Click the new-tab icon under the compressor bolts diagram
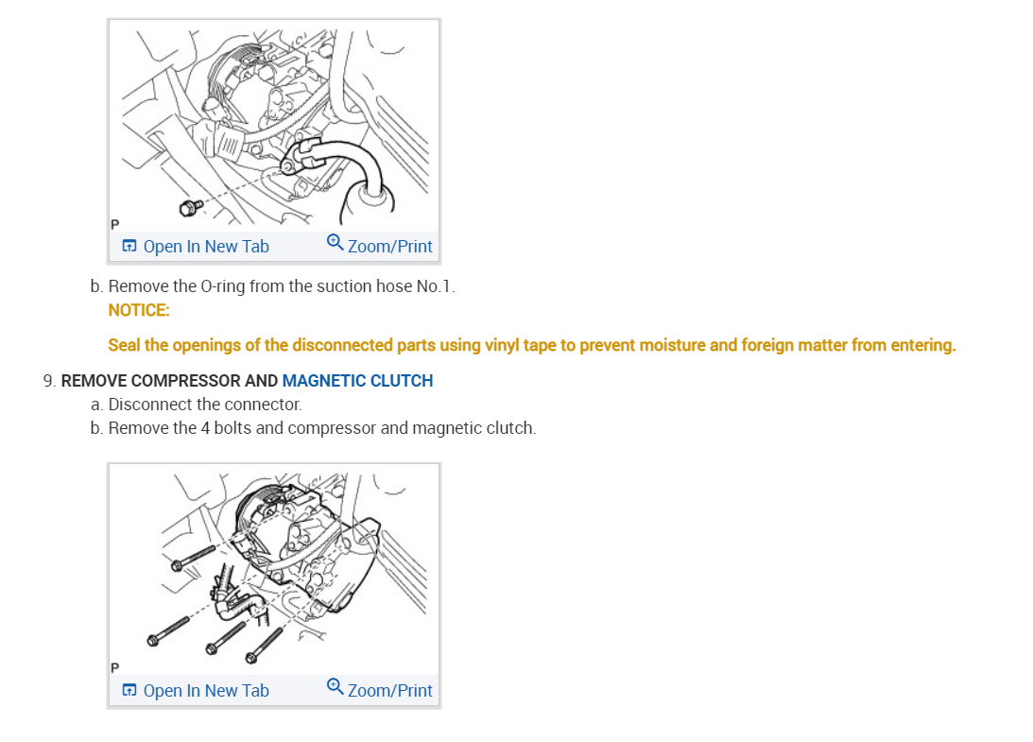 click(129, 691)
